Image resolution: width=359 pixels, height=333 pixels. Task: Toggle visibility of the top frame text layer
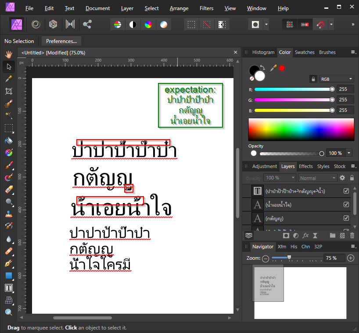[x=346, y=191]
